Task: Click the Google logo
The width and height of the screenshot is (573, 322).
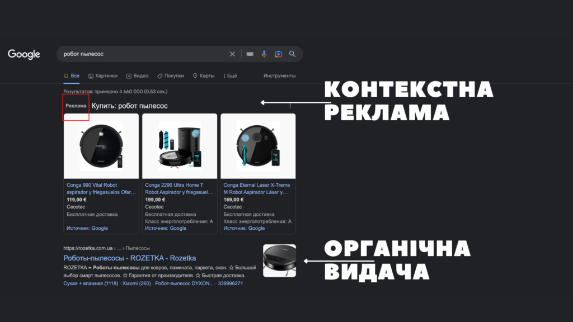Action: [24, 54]
